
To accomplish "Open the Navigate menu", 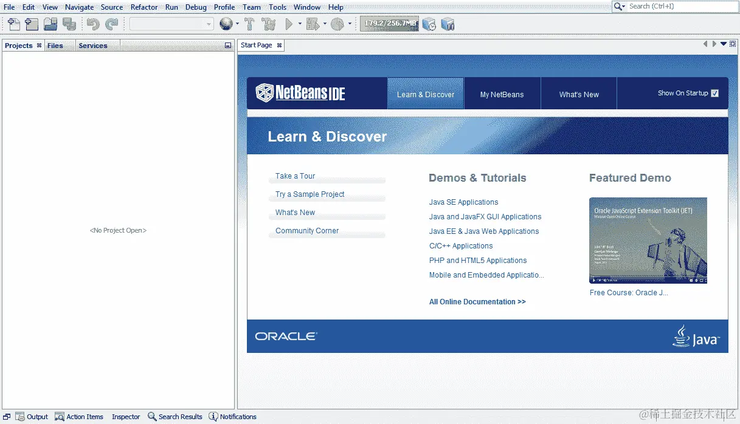I will (x=80, y=7).
